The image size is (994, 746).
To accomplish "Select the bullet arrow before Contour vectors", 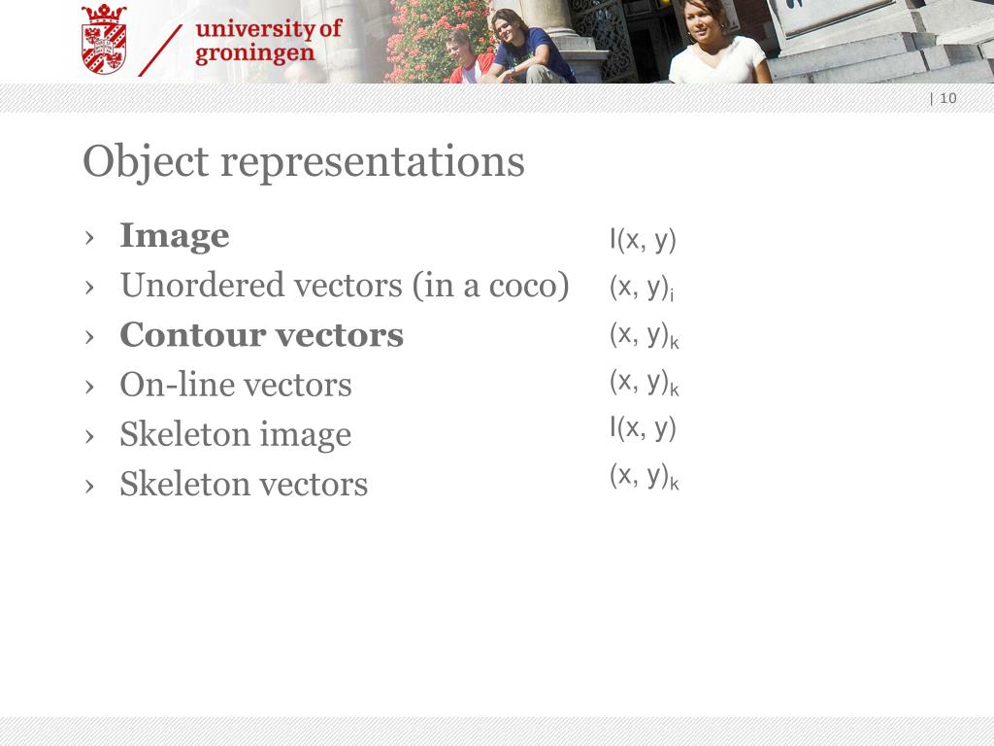I will pyautogui.click(x=89, y=337).
